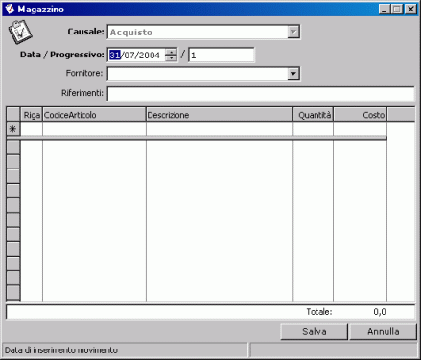Image resolution: width=421 pixels, height=360 pixels.
Task: Open the Causale dropdown arrow
Action: pos(293,32)
